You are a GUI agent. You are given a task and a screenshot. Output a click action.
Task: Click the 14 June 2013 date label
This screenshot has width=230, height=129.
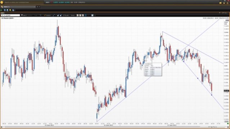tap(49, 125)
